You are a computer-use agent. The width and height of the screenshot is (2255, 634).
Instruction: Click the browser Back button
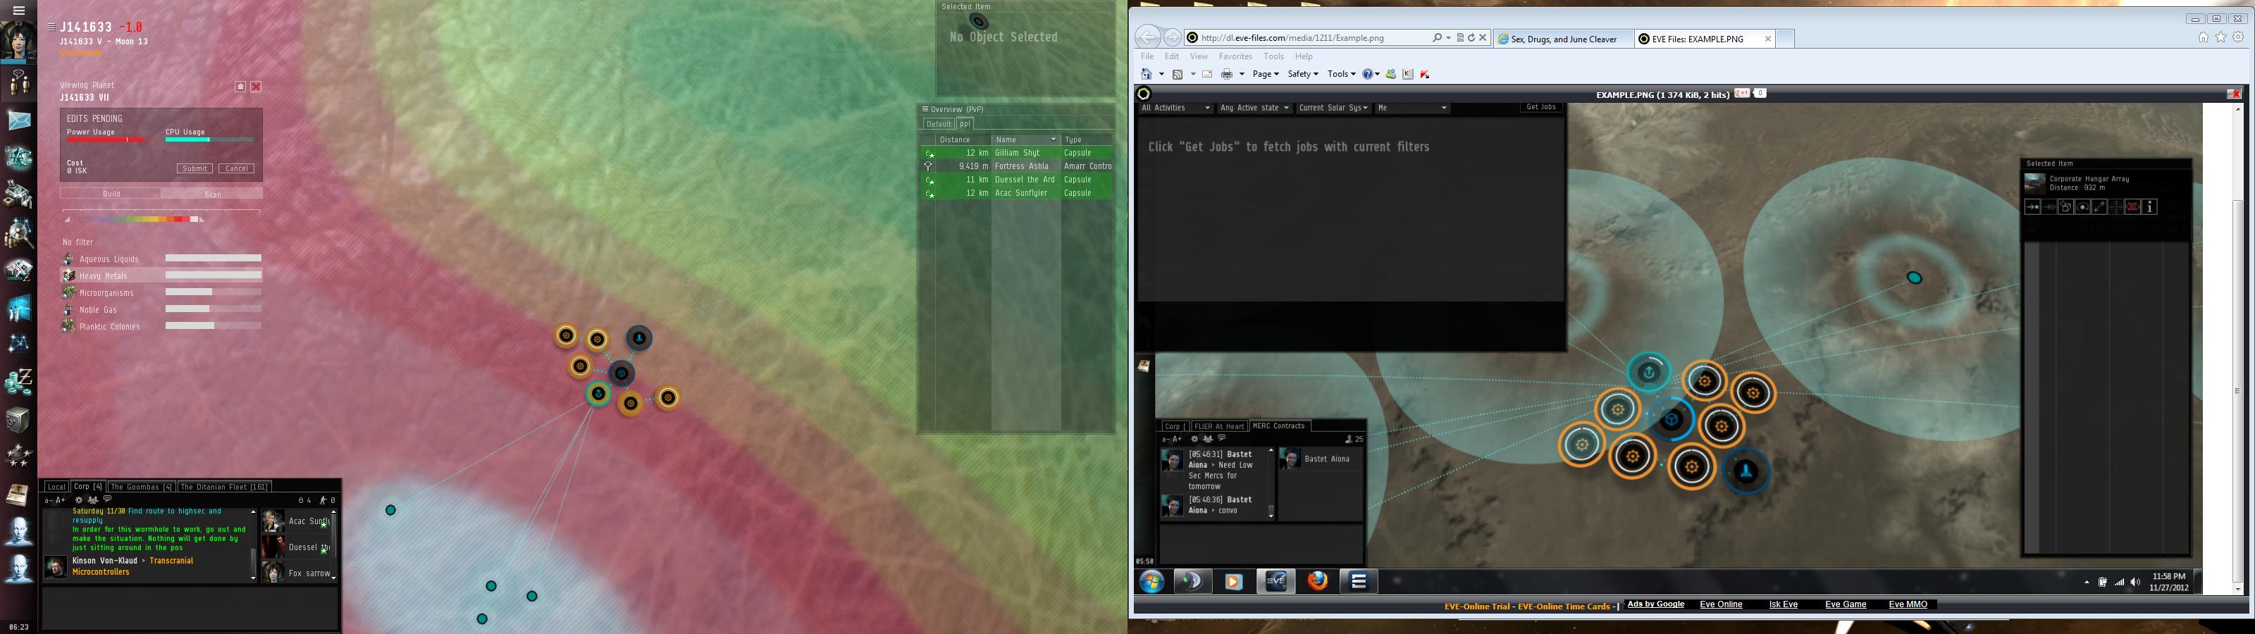point(1148,37)
